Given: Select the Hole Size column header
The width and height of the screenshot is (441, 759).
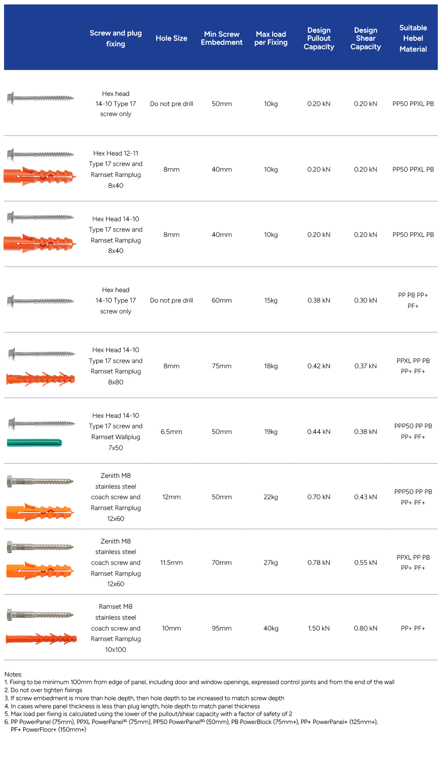Looking at the screenshot, I should [171, 38].
